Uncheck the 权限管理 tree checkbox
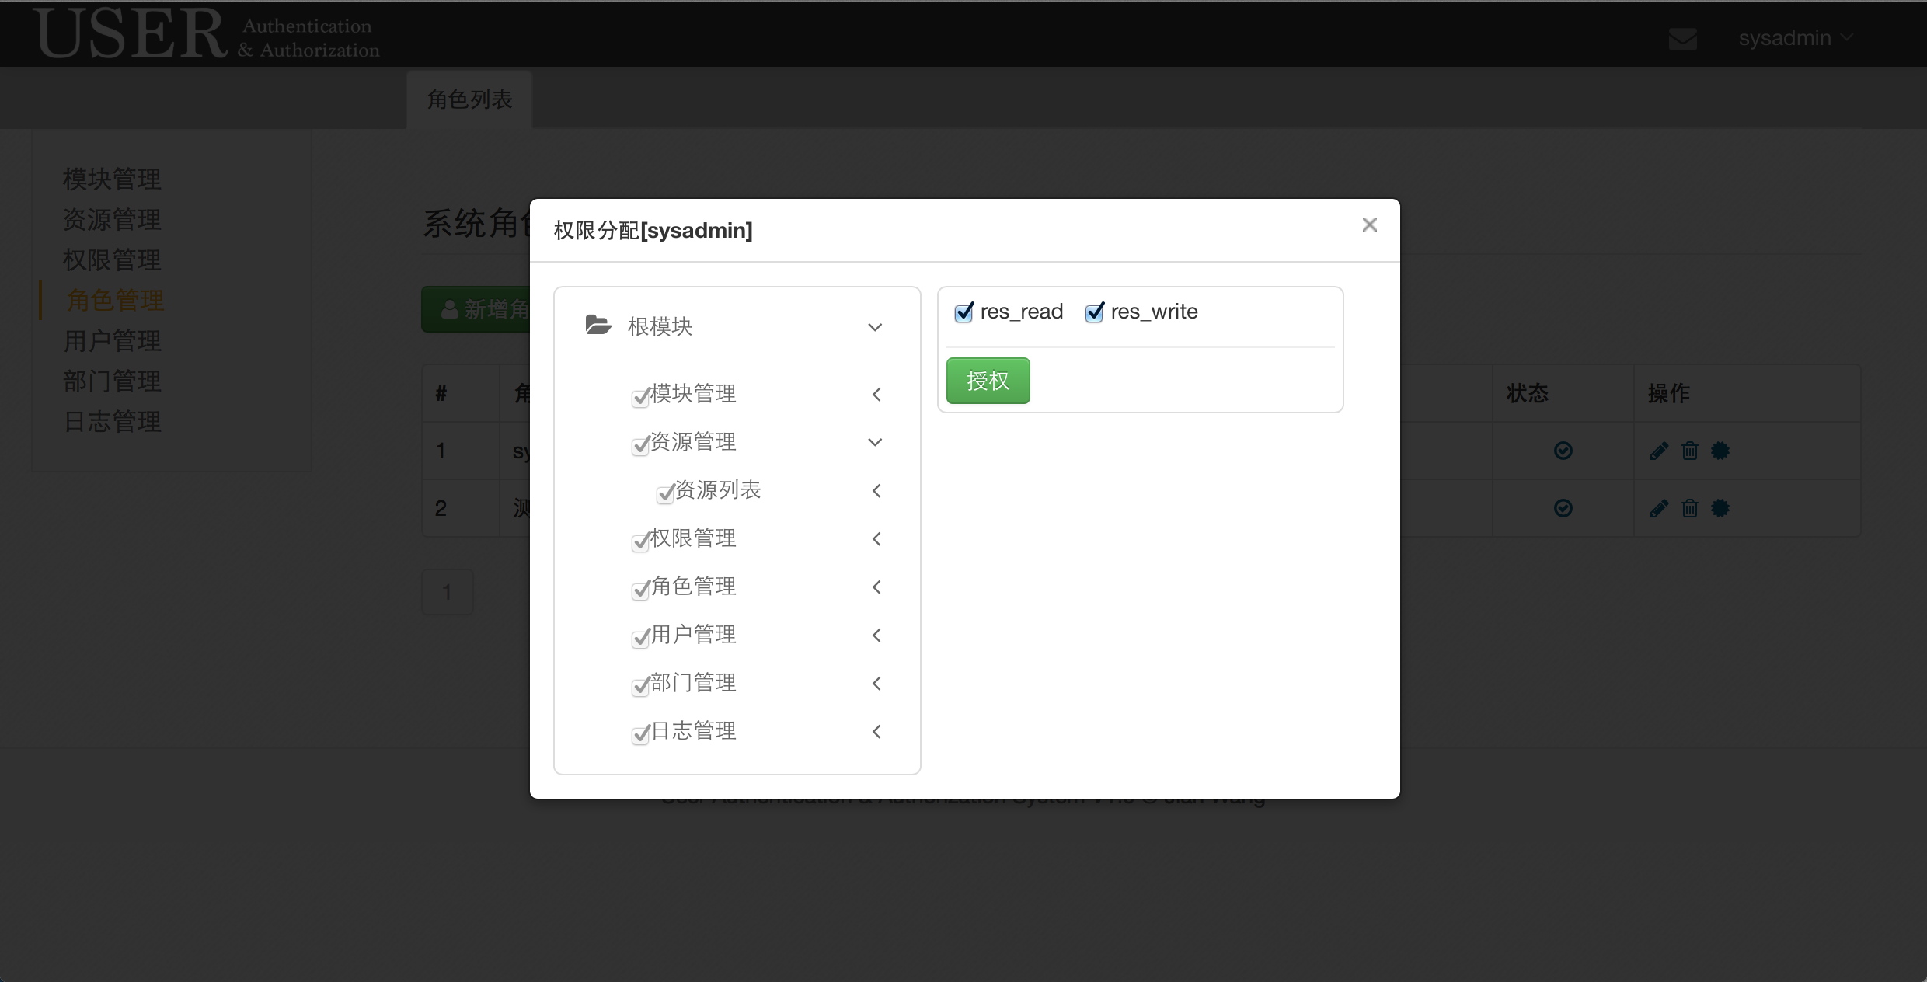The width and height of the screenshot is (1927, 982). pos(640,542)
